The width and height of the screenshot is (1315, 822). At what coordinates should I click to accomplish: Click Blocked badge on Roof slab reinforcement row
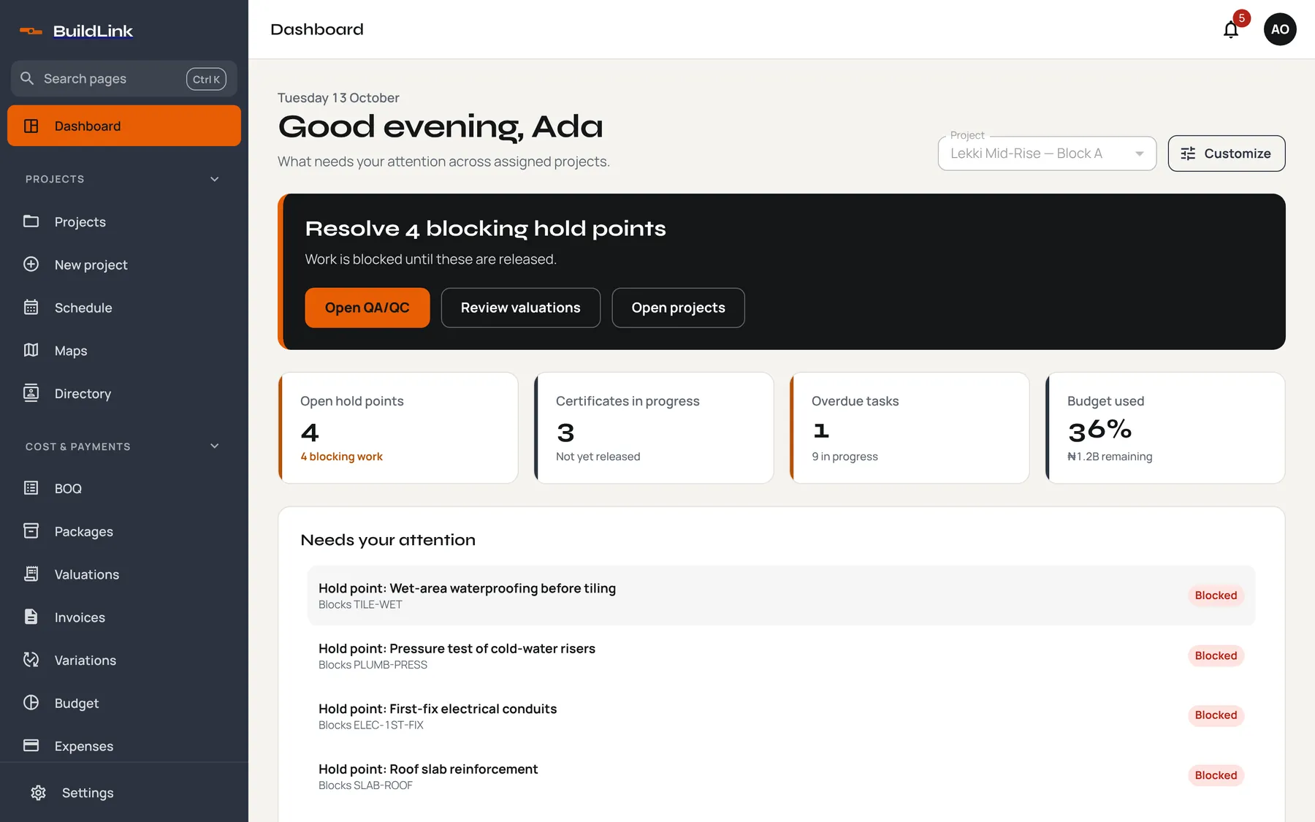(x=1216, y=775)
